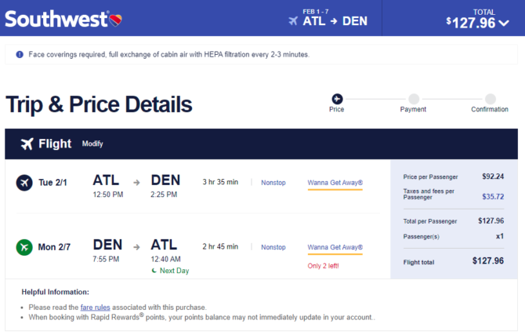
Task: Open Nonstop link for DEN to ATL flight
Action: (273, 247)
